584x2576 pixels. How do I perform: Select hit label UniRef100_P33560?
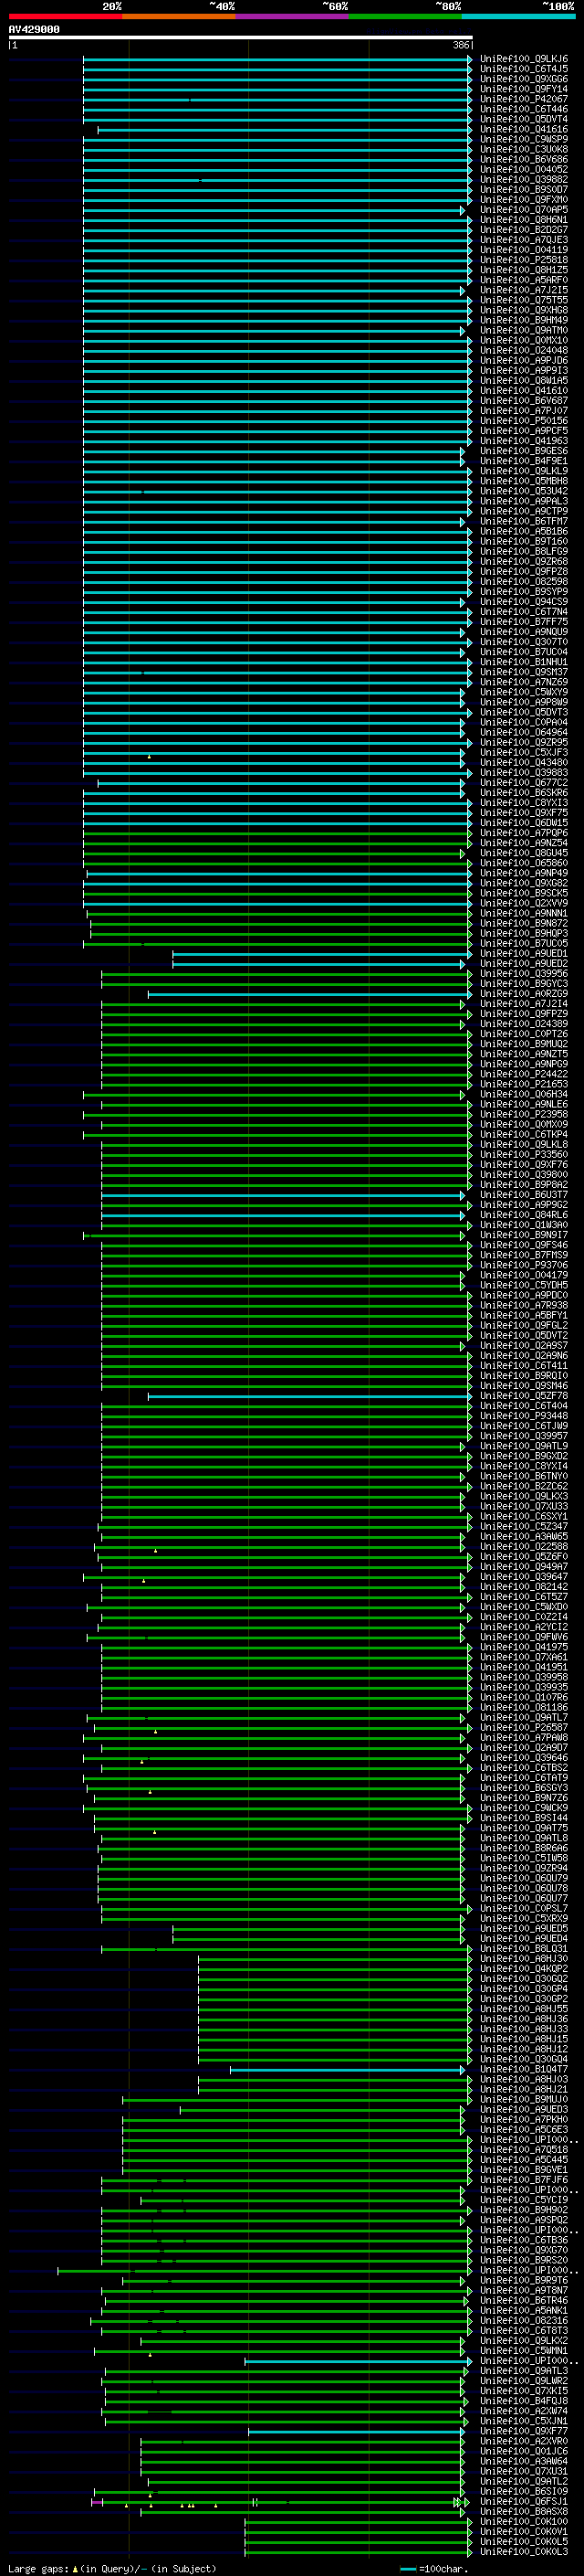click(x=524, y=1154)
